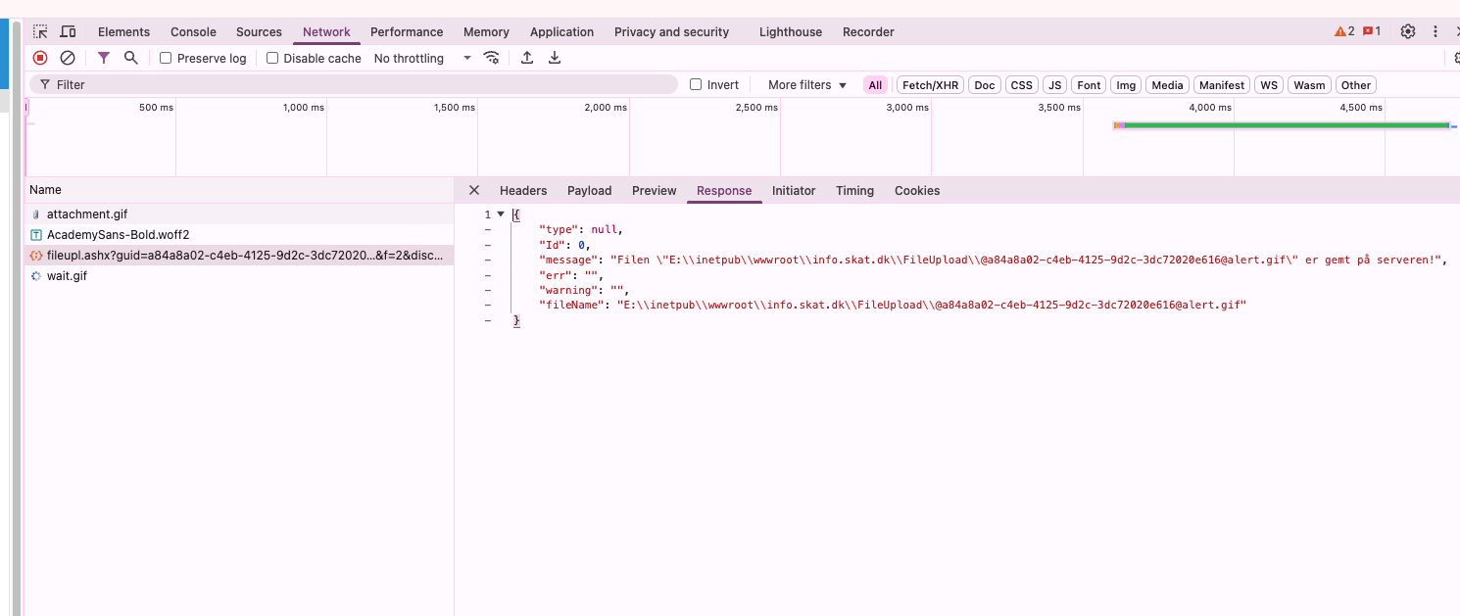Select the All request type filter
1460x616 pixels.
875,85
